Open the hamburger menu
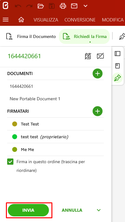The image size is (125, 222). [x=6, y=20]
